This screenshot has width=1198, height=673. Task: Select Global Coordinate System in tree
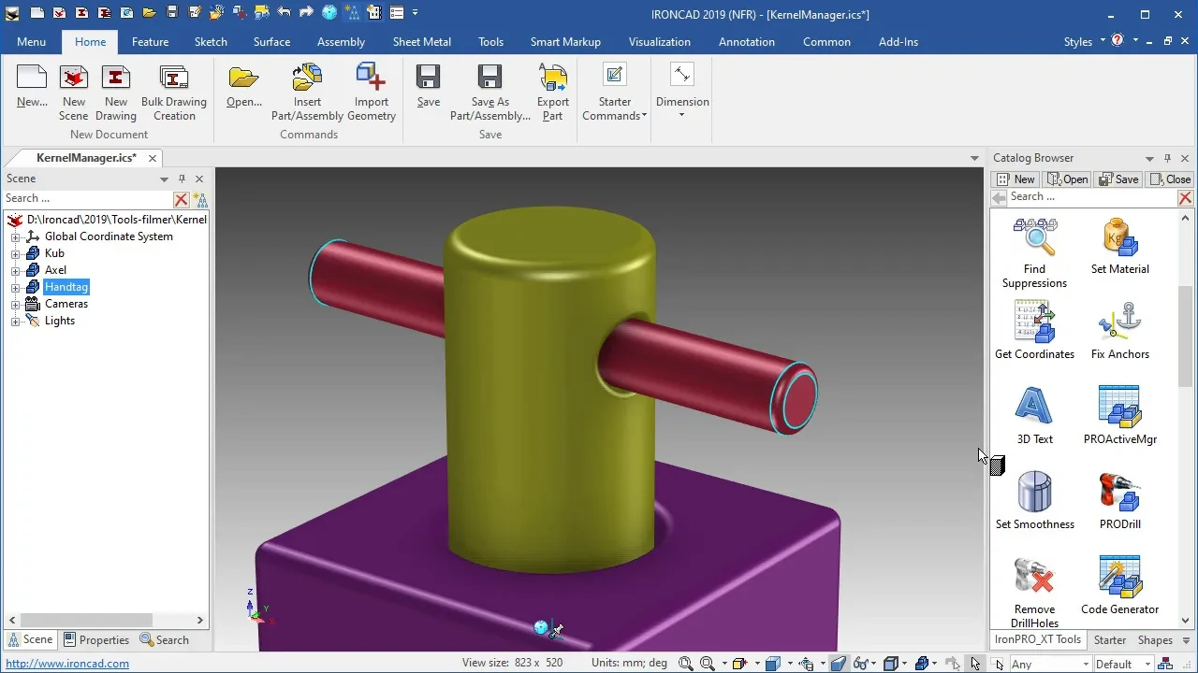tap(109, 236)
